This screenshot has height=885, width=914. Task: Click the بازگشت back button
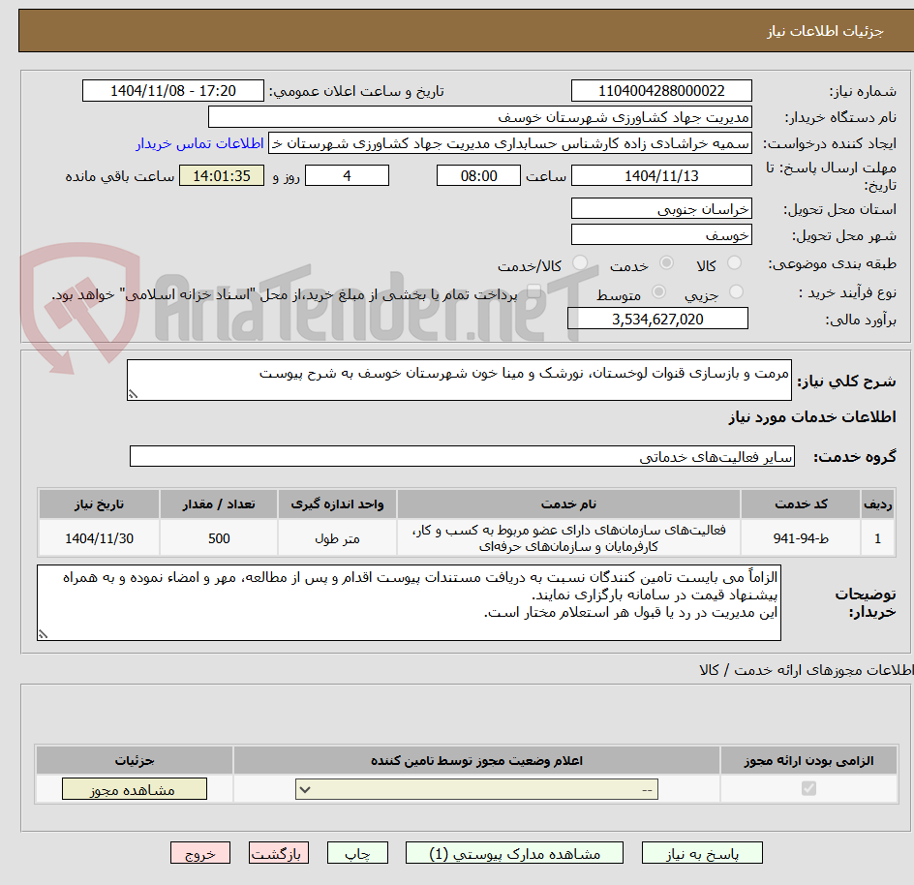[279, 853]
